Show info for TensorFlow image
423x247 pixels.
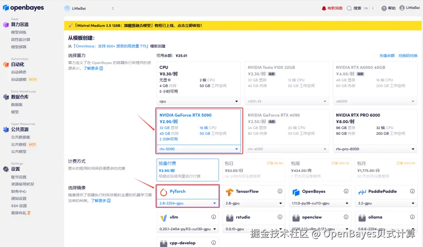tap(280, 191)
